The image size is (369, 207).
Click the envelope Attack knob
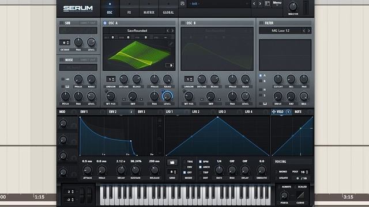point(88,170)
